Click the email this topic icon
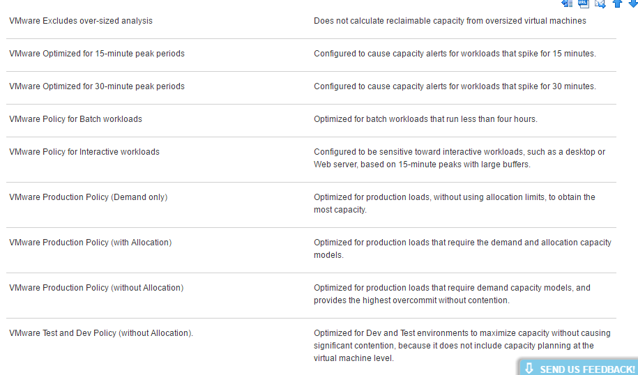This screenshot has width=638, height=375. [x=600, y=3]
